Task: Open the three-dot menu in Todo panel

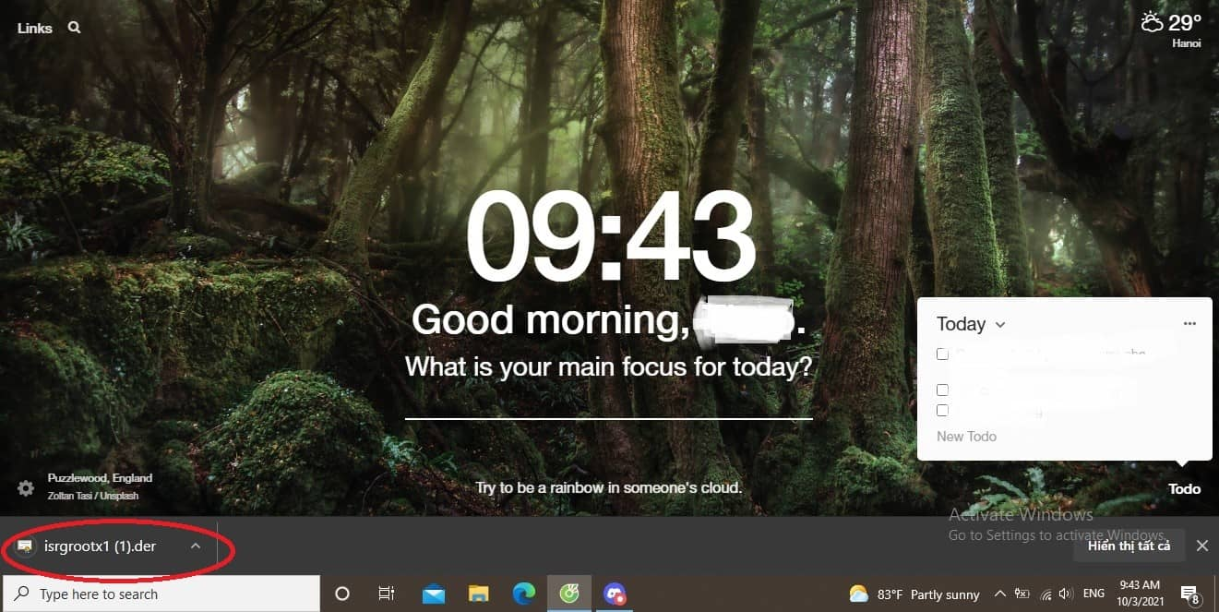Action: (1189, 323)
